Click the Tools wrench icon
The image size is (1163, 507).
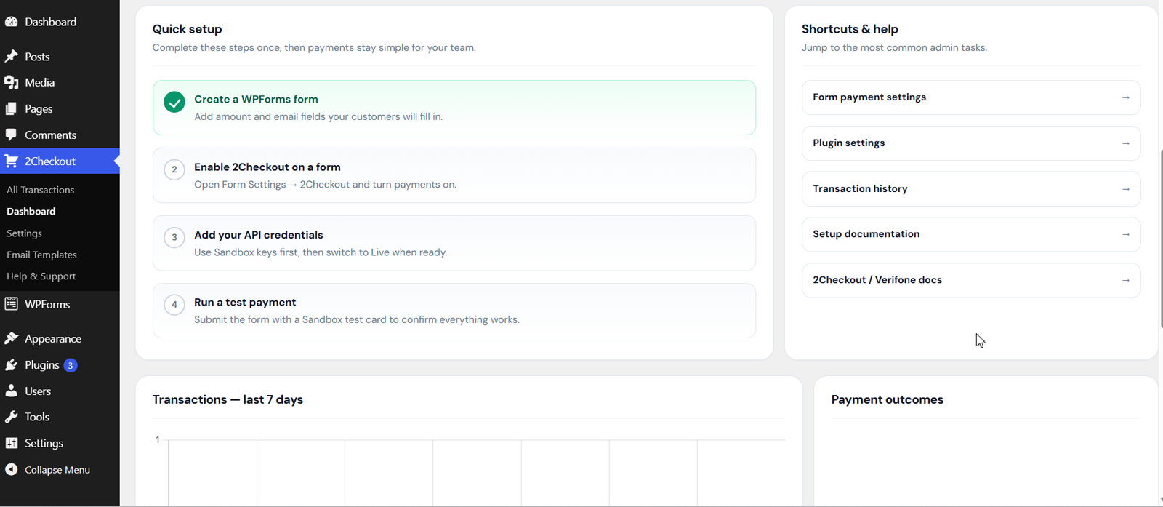coord(11,417)
